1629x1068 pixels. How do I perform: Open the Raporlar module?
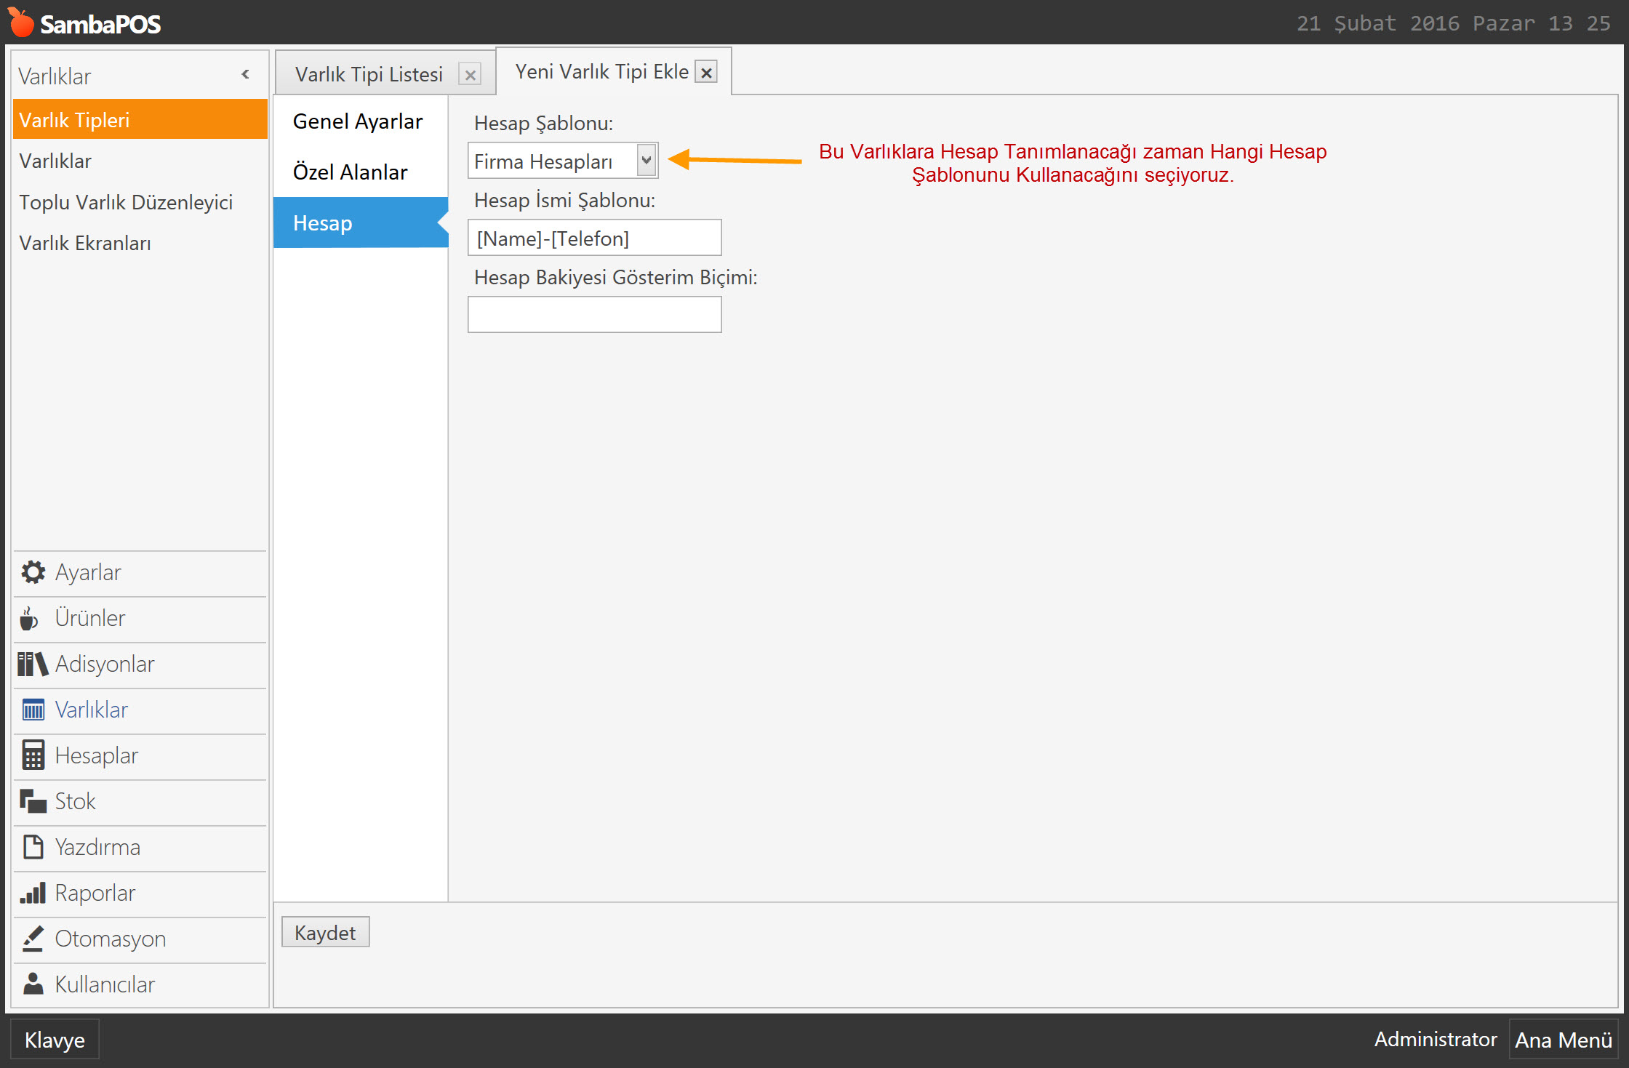140,893
